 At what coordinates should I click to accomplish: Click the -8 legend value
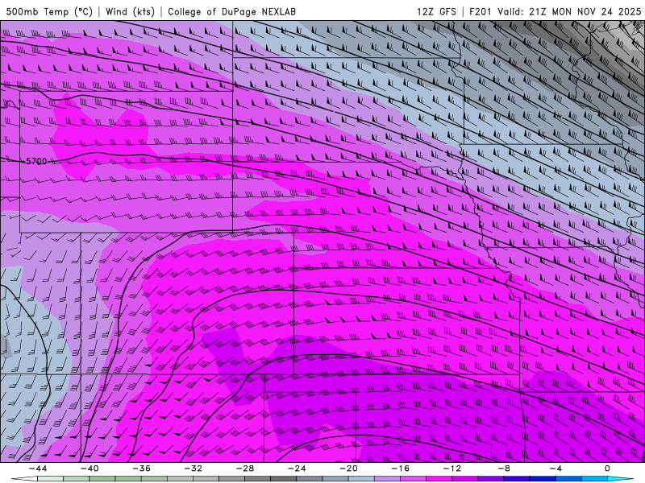[x=504, y=469]
